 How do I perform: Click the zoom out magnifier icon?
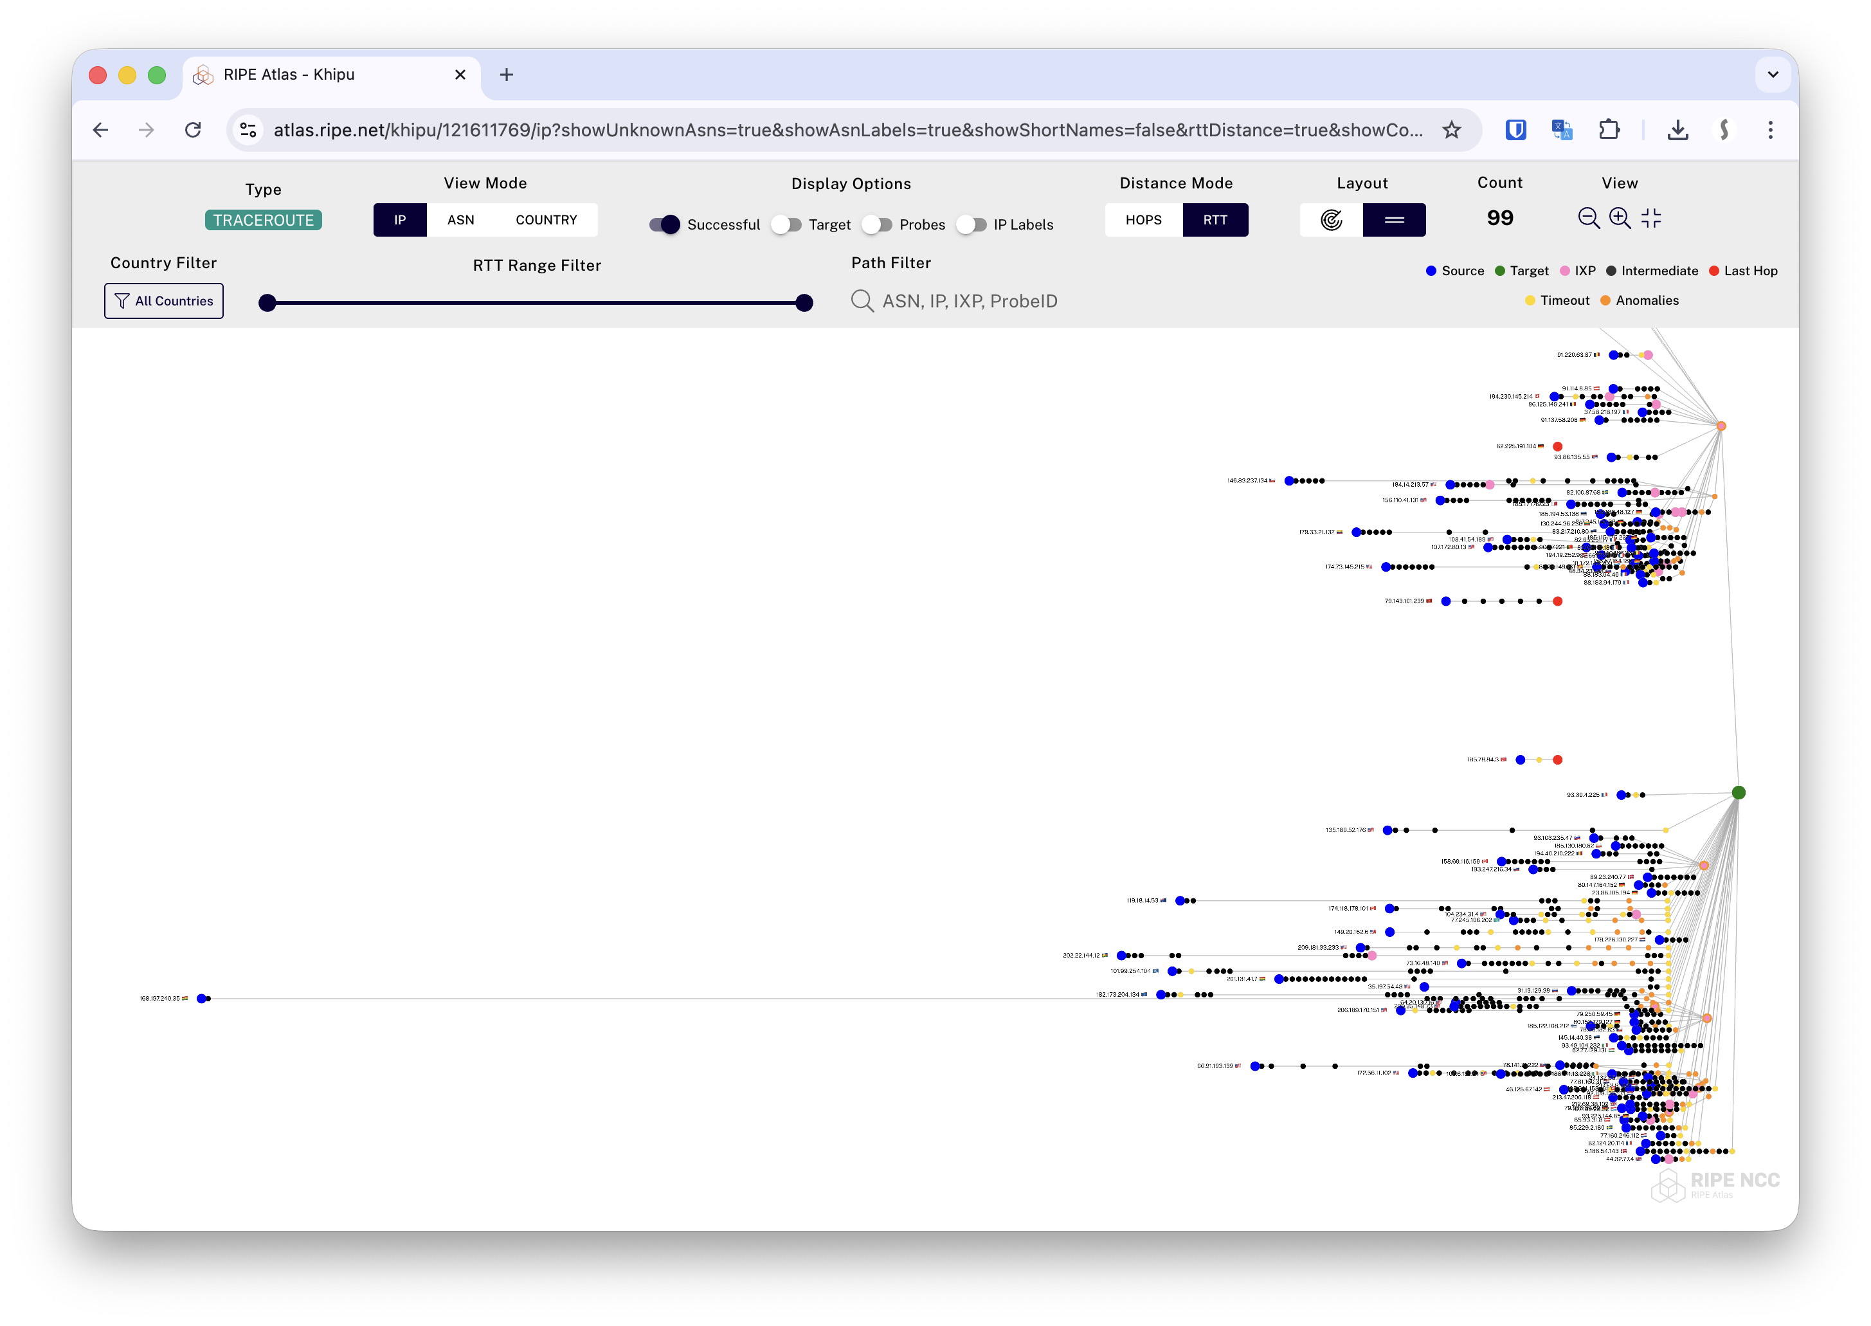(x=1587, y=218)
